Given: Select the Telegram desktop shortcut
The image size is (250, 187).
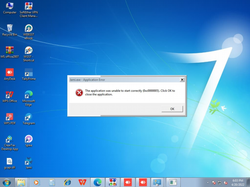Looking at the screenshot, I should click(29, 119).
